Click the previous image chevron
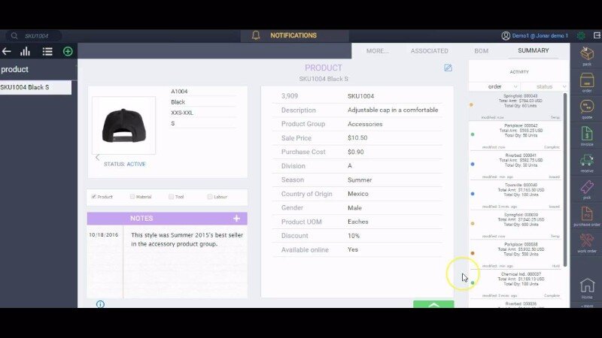Image resolution: width=602 pixels, height=338 pixels. (97, 157)
